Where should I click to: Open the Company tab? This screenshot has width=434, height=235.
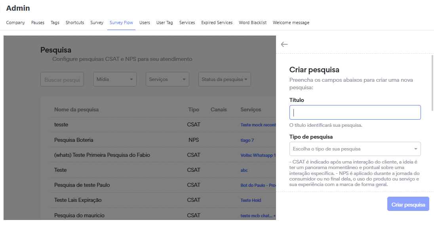[15, 23]
